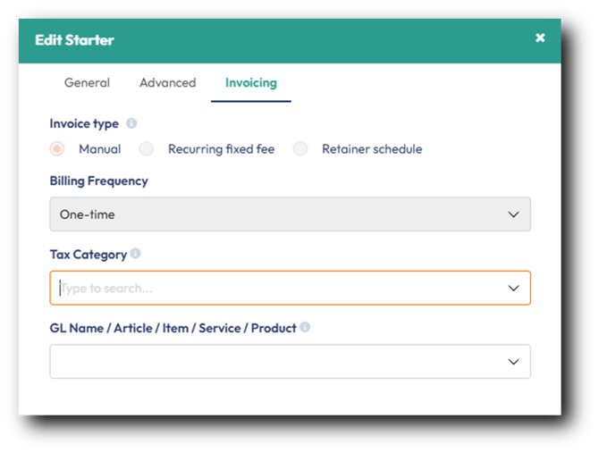Click the "Retainer schedule" label text
Screen dimensions: 599x453
click(372, 149)
